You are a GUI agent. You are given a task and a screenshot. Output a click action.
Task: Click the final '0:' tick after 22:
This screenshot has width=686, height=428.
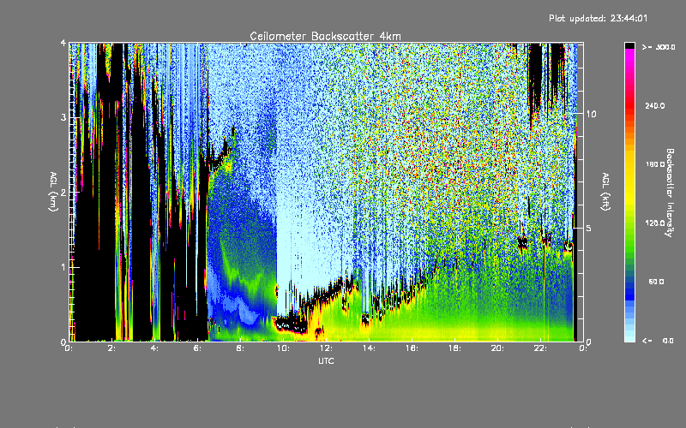pyautogui.click(x=583, y=348)
